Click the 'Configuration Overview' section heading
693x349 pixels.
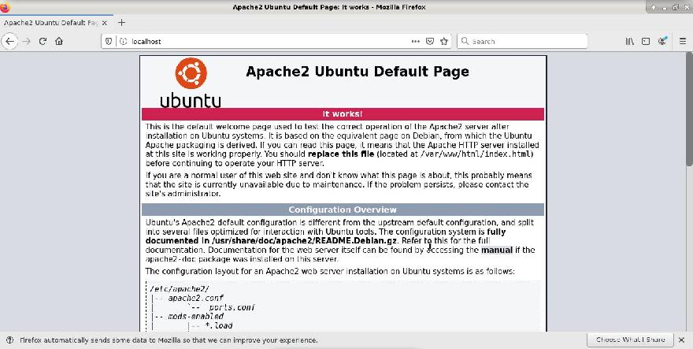[343, 210]
